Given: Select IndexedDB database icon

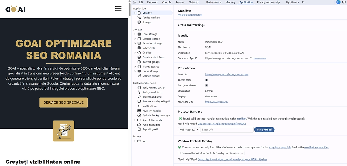Looking at the screenshot, I should coord(139,48).
